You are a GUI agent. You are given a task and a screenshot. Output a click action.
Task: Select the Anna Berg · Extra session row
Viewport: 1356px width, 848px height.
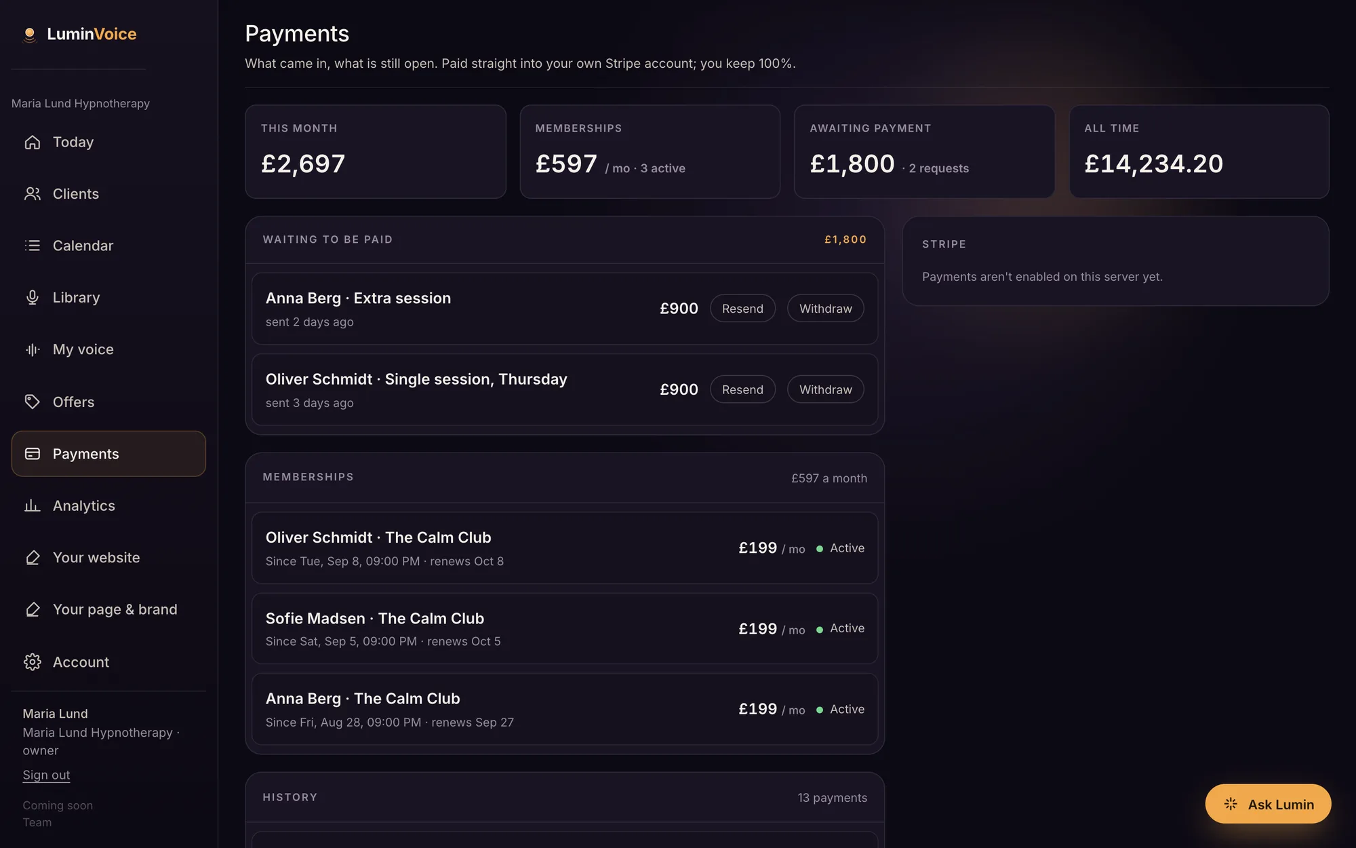(x=565, y=309)
